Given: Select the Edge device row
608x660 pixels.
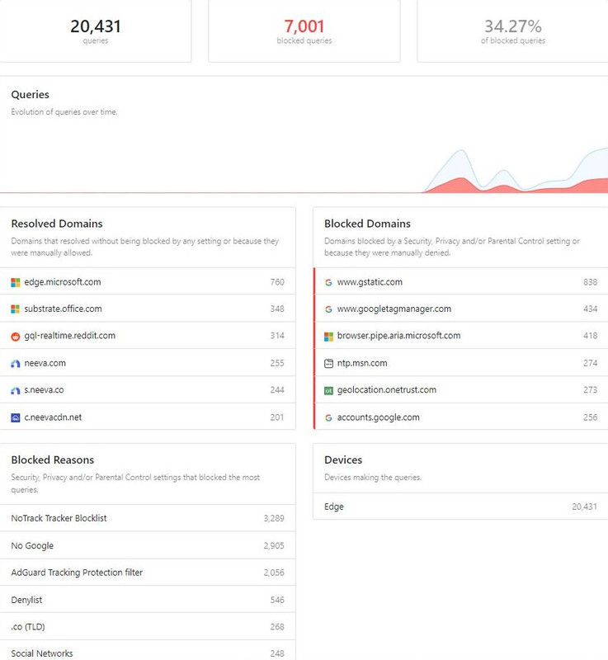Looking at the screenshot, I should point(460,507).
